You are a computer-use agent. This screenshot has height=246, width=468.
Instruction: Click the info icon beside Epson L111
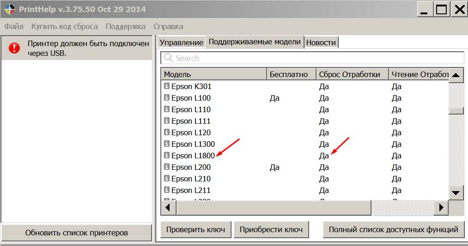[166, 120]
